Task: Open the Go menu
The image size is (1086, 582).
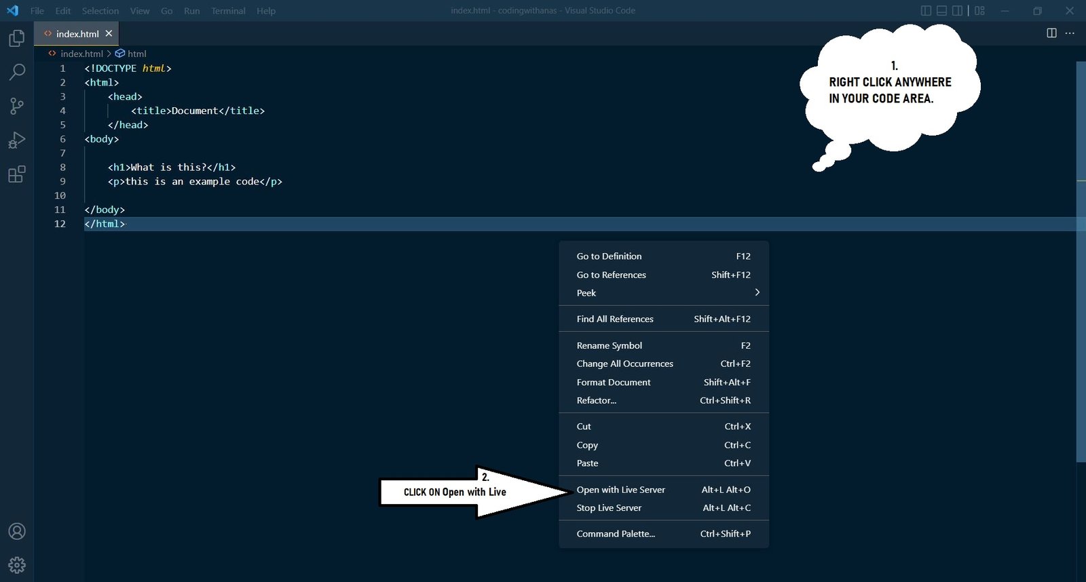Action: click(167, 11)
